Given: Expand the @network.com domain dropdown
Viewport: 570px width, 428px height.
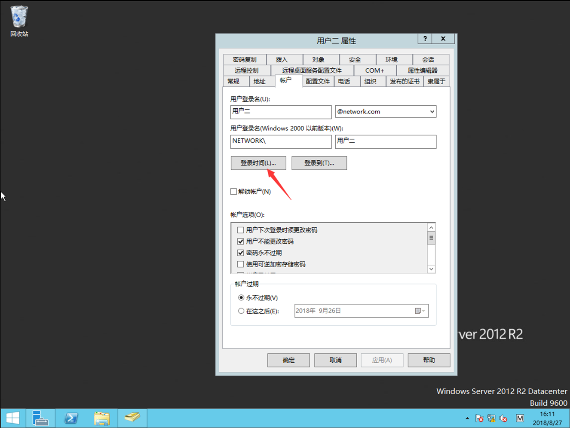Looking at the screenshot, I should click(x=432, y=112).
